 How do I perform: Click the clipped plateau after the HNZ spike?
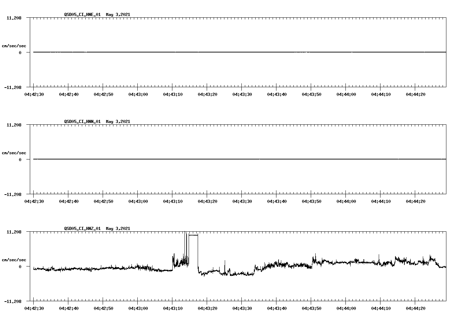coord(192,235)
